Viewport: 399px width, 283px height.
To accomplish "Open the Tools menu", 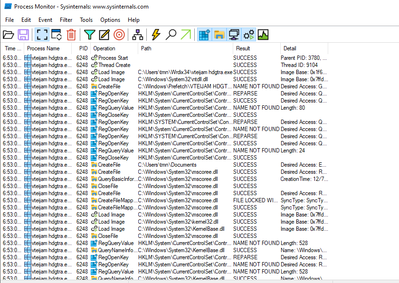I will [86, 20].
